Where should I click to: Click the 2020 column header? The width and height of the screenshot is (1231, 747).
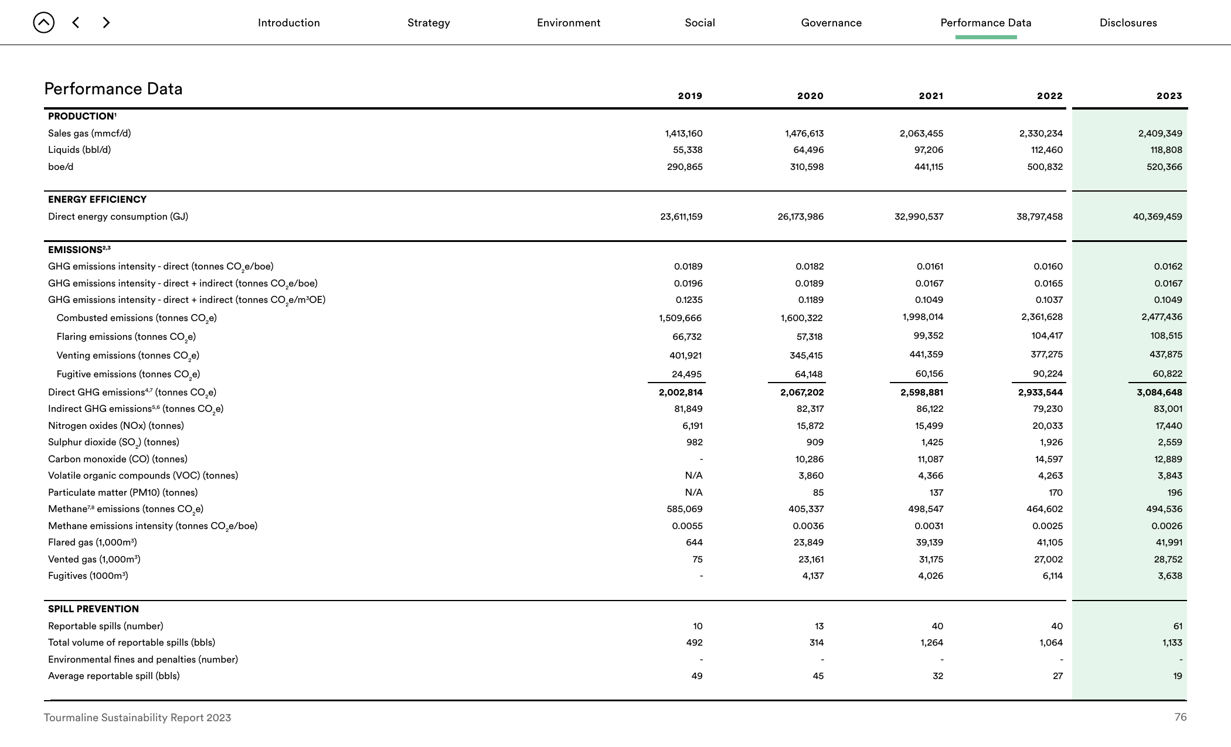pos(810,96)
